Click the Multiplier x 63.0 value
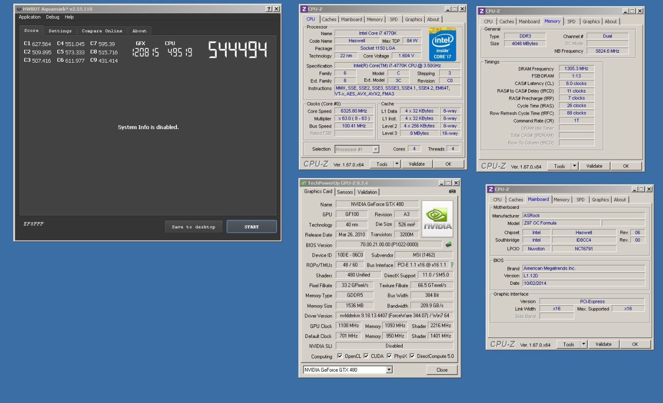 pyautogui.click(x=354, y=118)
